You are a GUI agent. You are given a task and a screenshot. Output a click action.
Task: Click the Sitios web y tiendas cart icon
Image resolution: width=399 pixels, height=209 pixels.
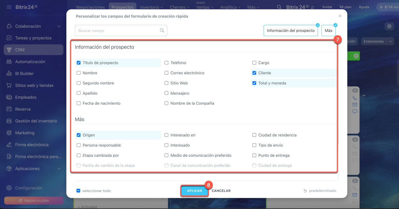[x=9, y=86]
